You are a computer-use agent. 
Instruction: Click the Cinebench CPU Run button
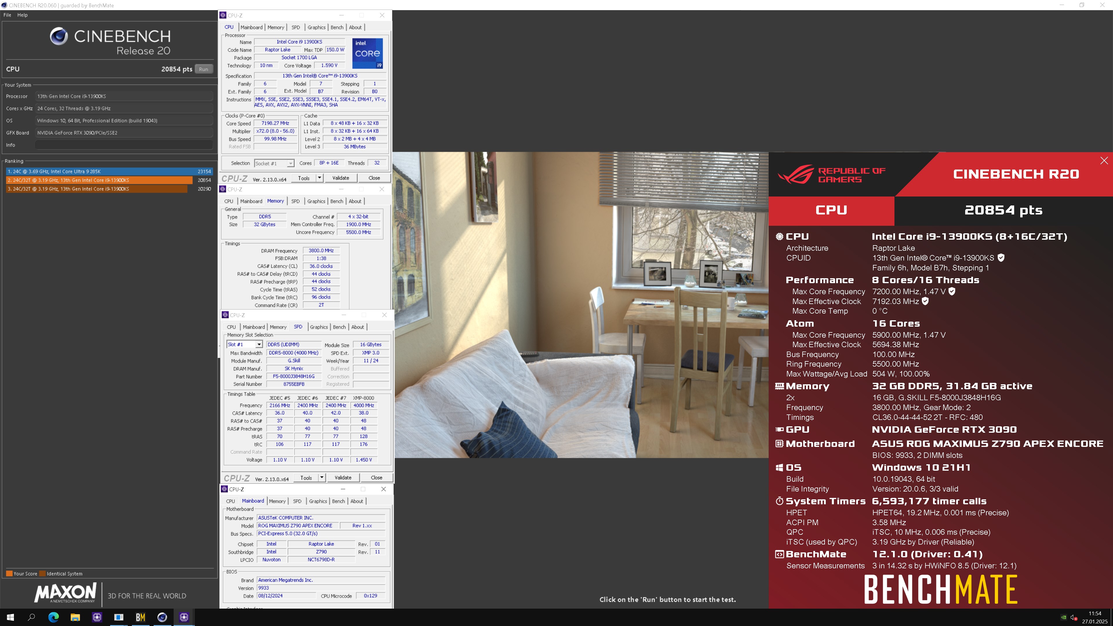[203, 69]
